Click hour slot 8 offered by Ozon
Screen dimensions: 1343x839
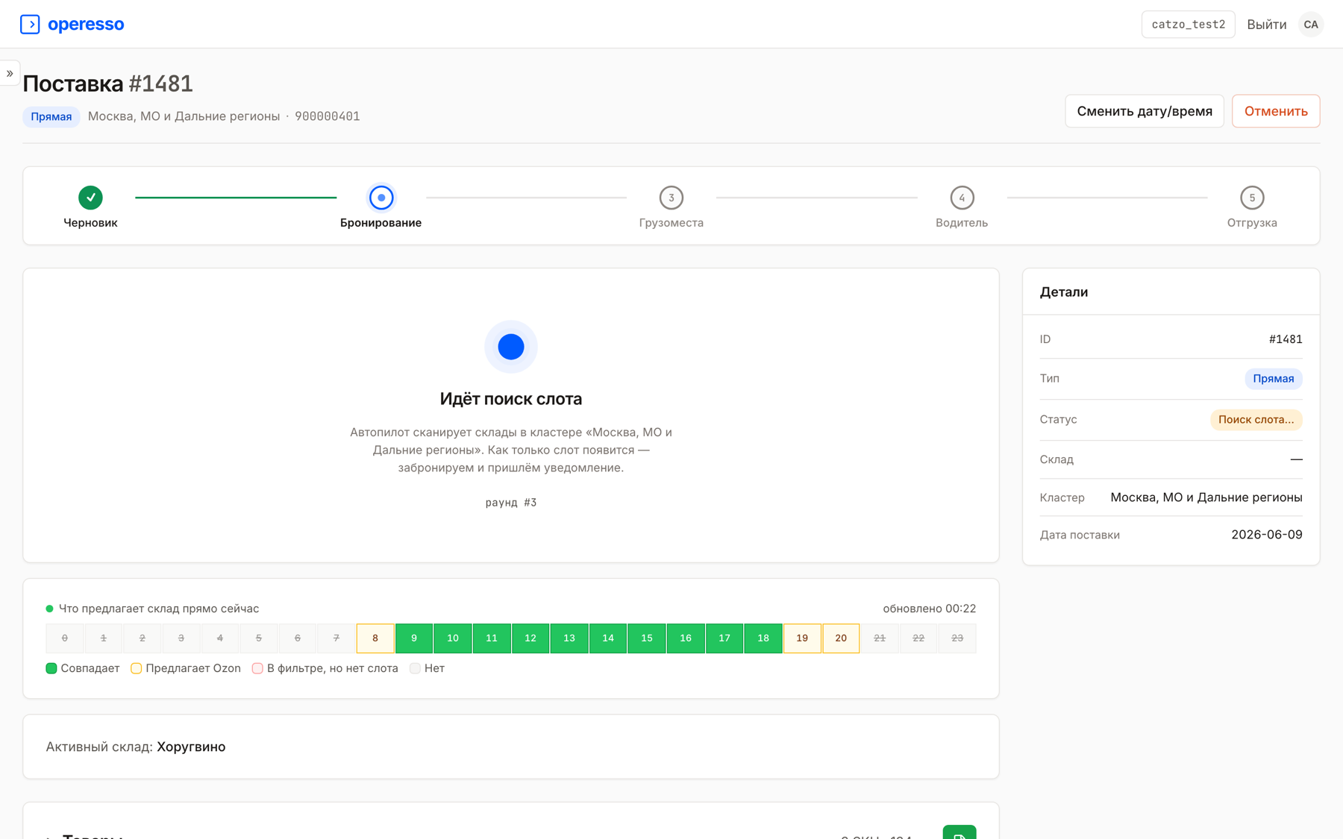click(375, 638)
